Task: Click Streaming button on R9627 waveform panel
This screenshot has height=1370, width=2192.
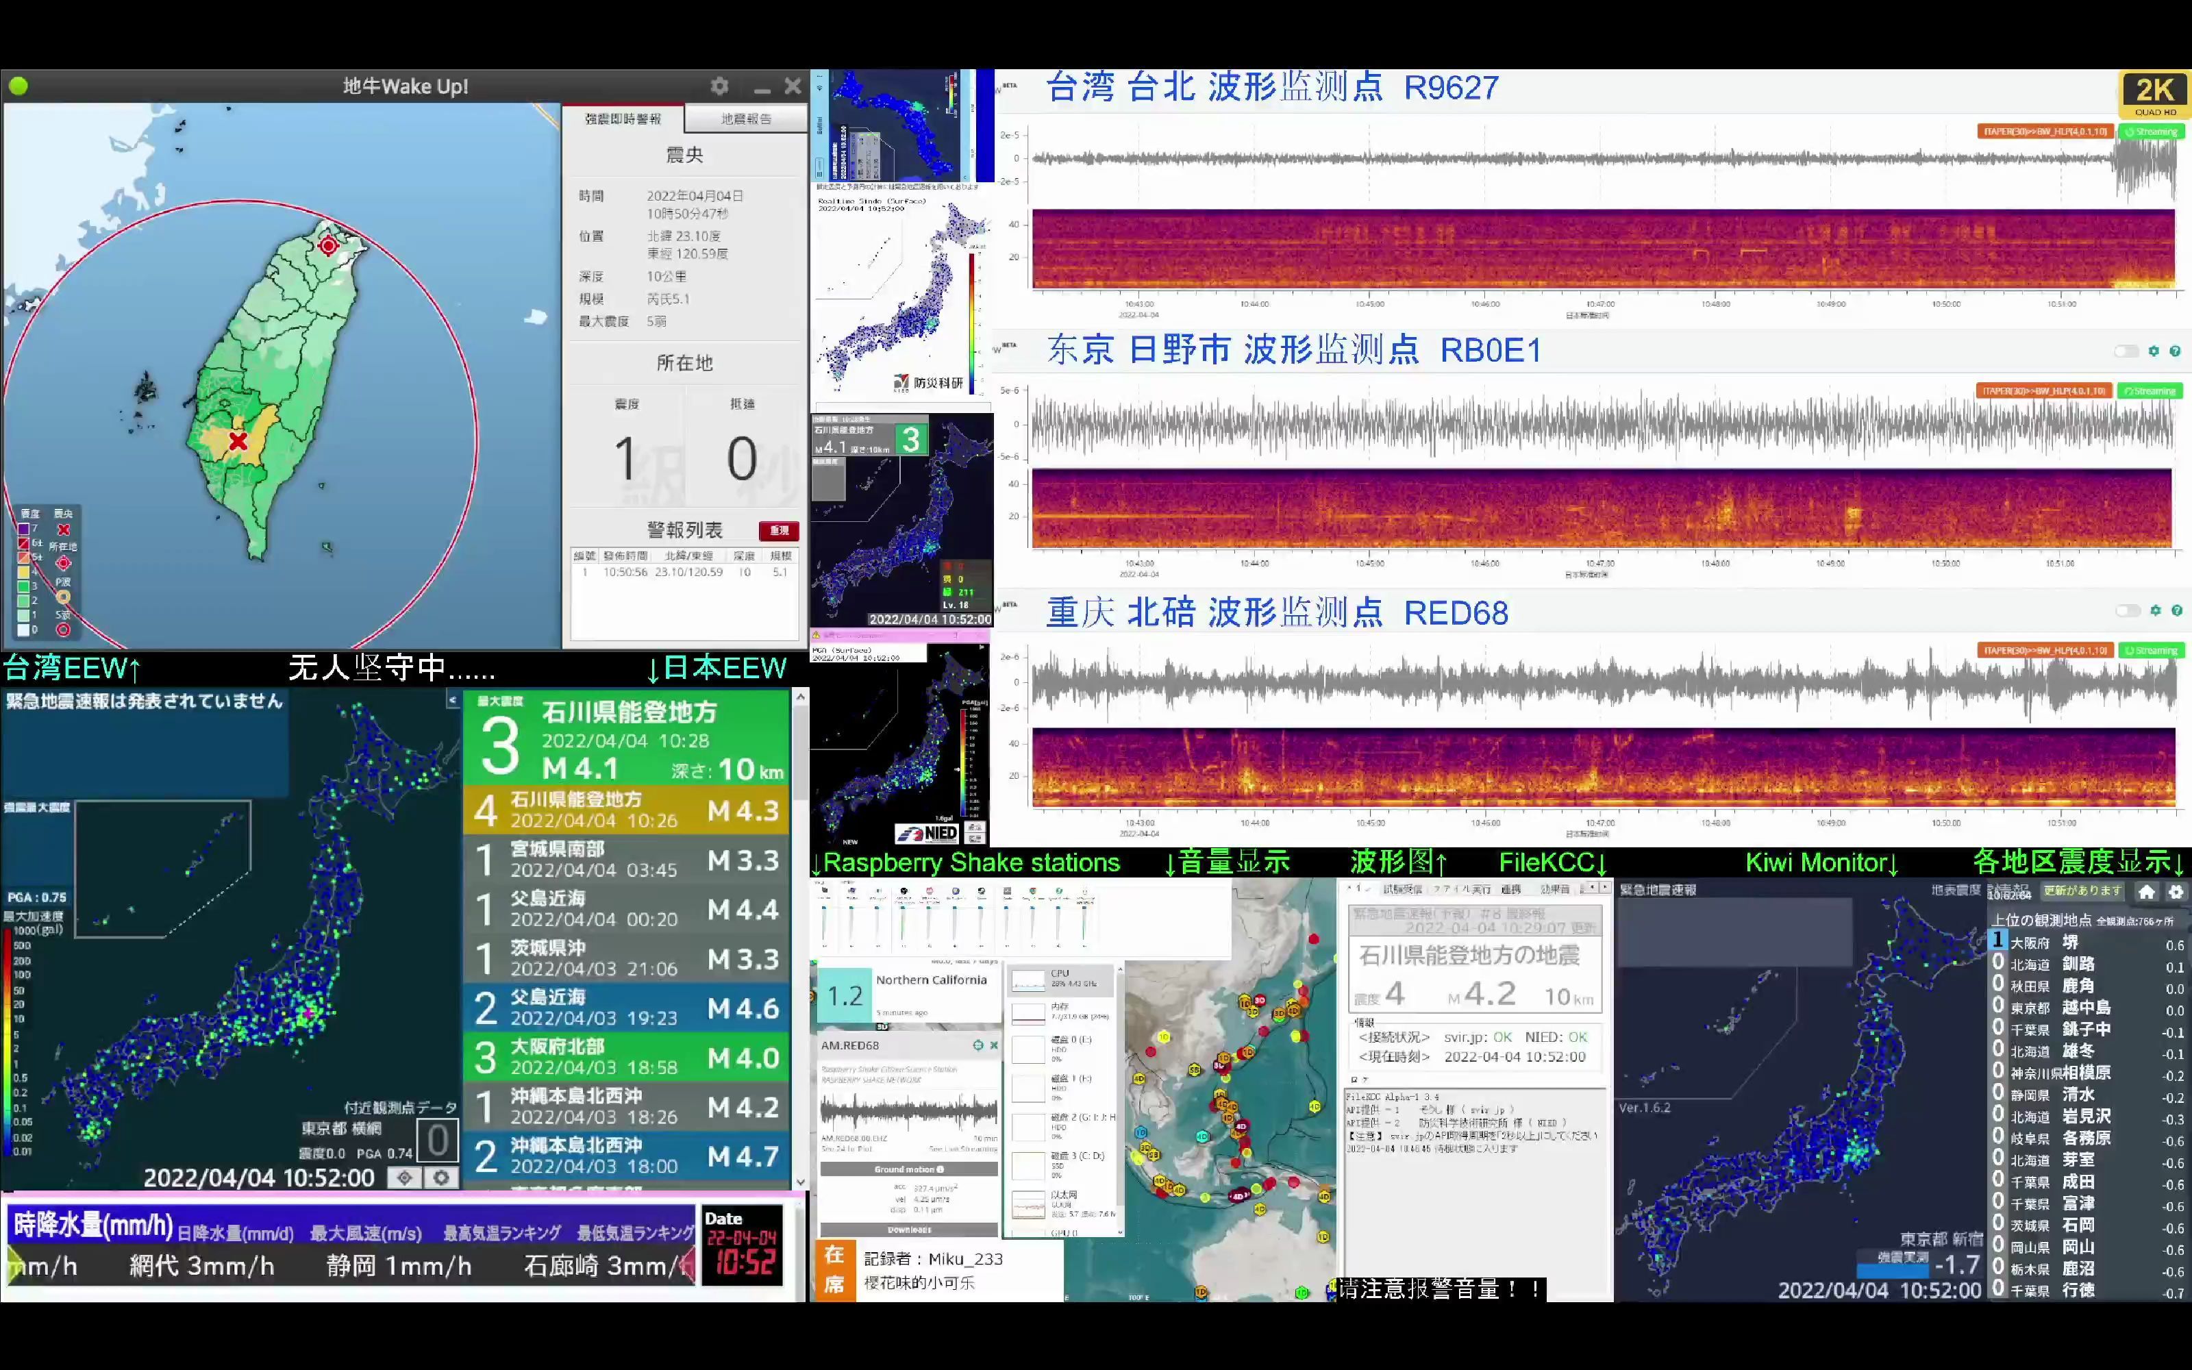Action: 2151,132
